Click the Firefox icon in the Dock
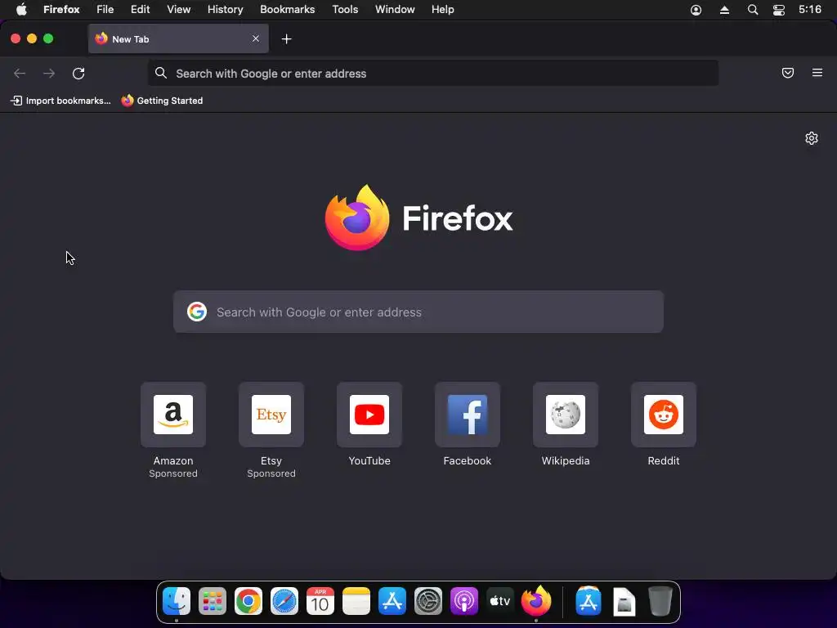The height and width of the screenshot is (628, 837). tap(536, 601)
